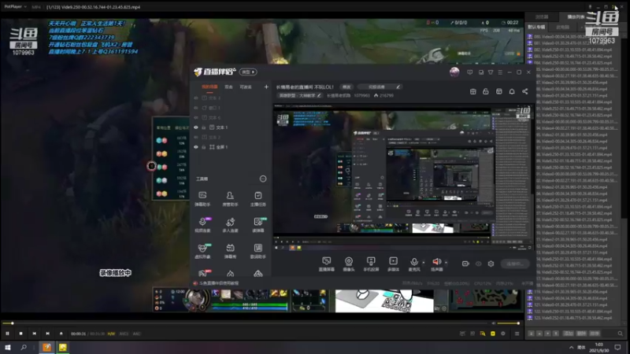The image size is (630, 354).
Task: Pause playback in PotPlayer
Action: pyautogui.click(x=7, y=334)
